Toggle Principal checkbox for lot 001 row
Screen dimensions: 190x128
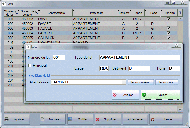(169, 19)
